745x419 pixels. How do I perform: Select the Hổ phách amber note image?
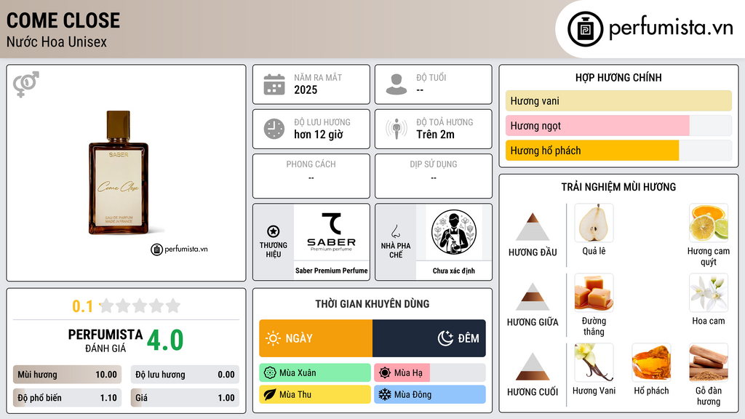(651, 363)
